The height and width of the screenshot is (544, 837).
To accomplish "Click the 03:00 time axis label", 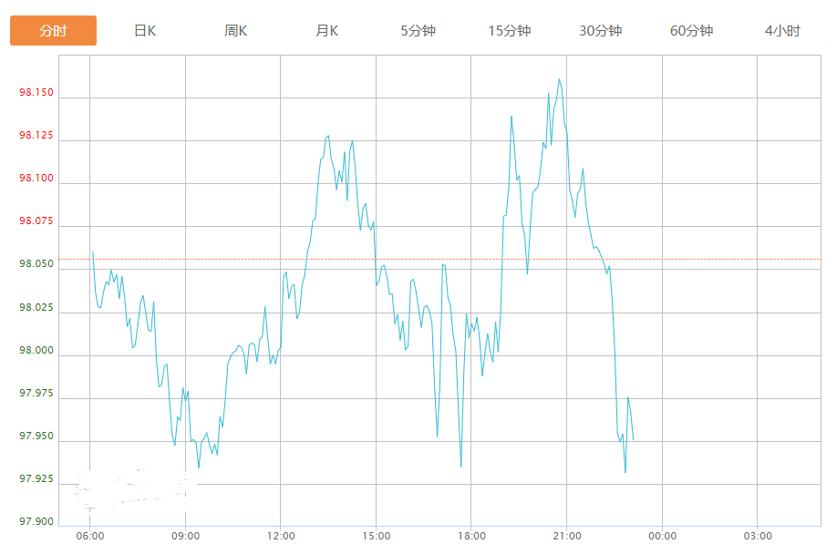I will point(758,536).
